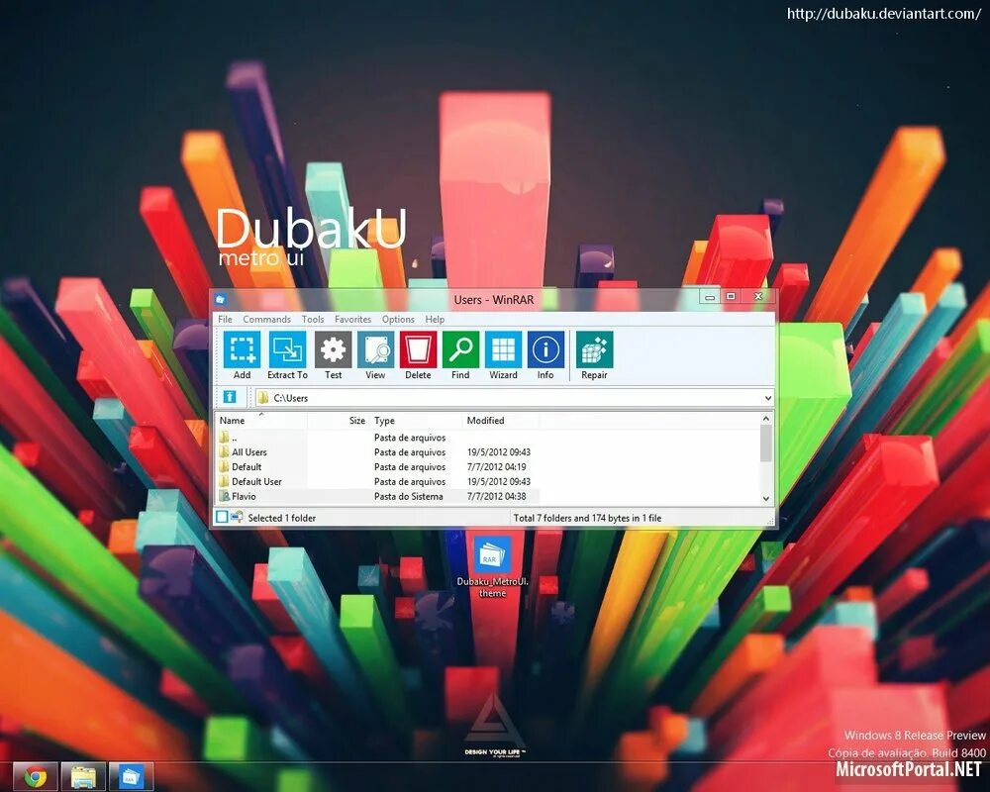Click the network icon in status bar

[237, 517]
